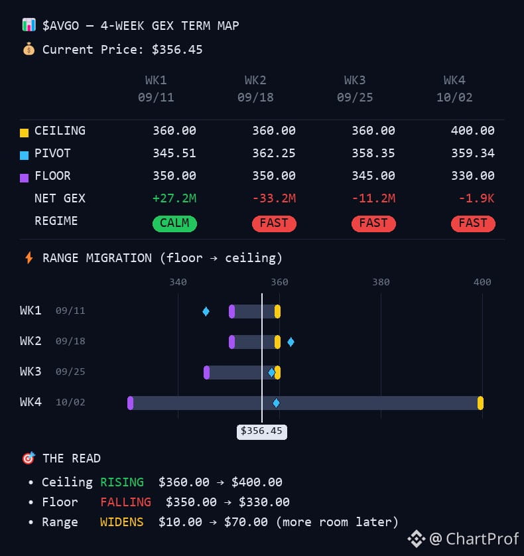This screenshot has width=524, height=556.
Task: Click the WK2 blue pivot diamond marker
Action: (291, 342)
